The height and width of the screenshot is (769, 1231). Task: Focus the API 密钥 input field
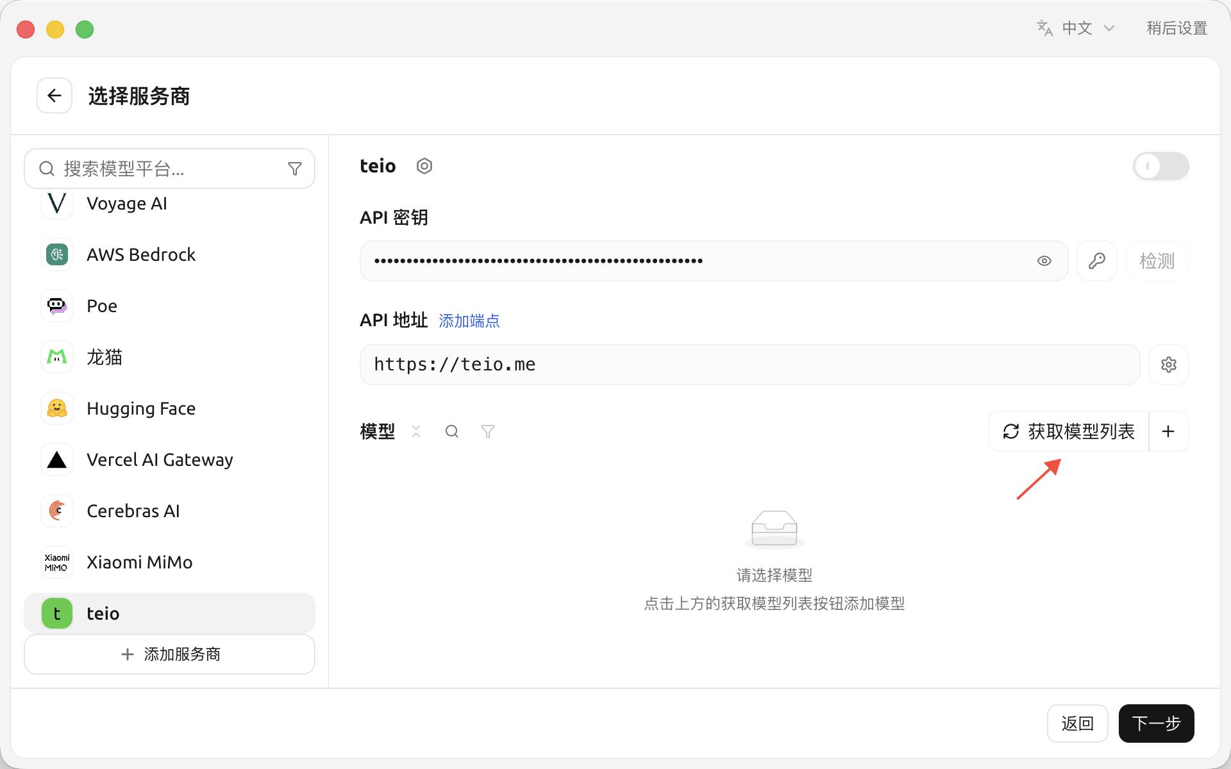click(714, 261)
